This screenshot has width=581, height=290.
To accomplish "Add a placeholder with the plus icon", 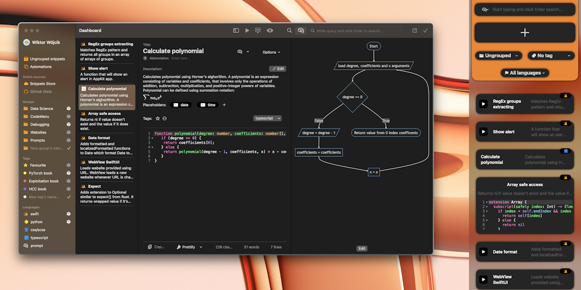I will point(224,105).
